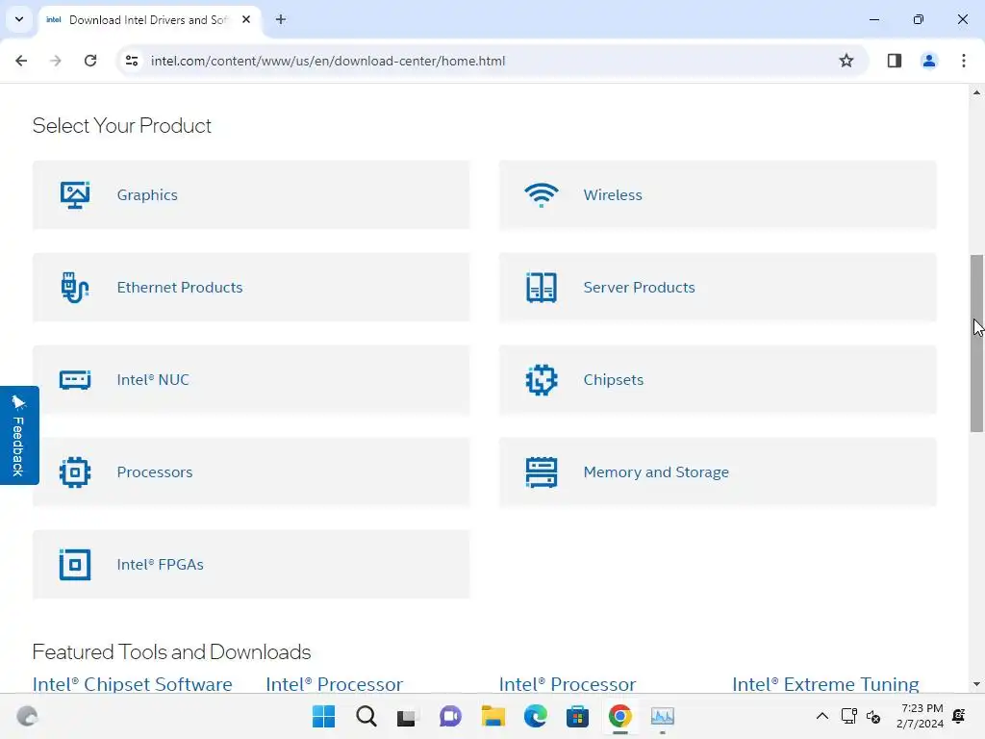Go back to previous page
The image size is (985, 739).
tap(21, 61)
